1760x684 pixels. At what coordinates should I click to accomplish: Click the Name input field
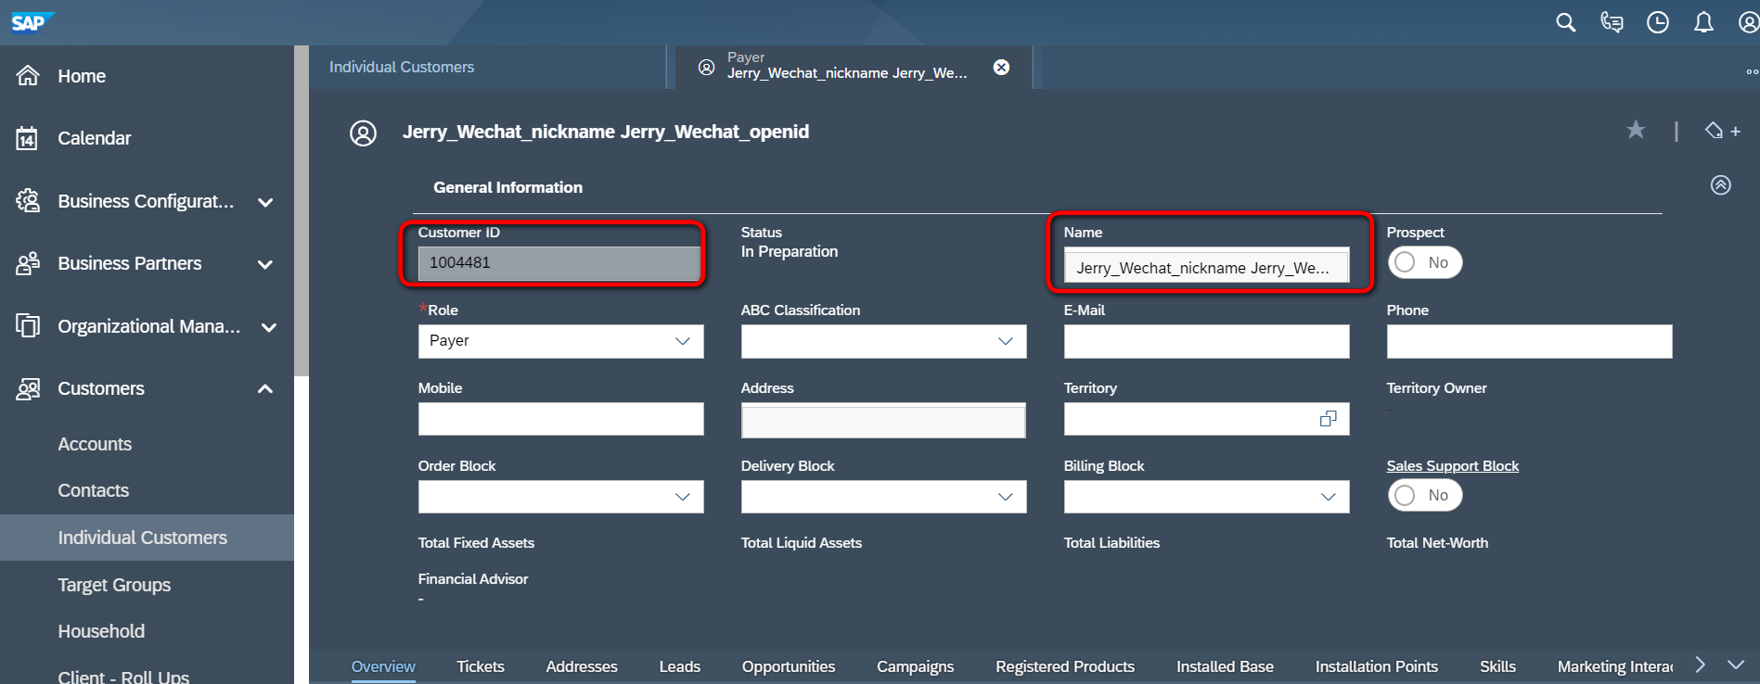click(1206, 267)
